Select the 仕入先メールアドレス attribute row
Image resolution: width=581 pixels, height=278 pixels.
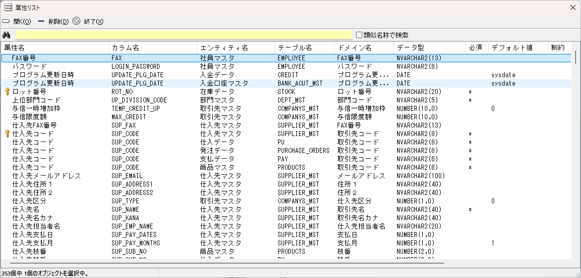(x=287, y=176)
